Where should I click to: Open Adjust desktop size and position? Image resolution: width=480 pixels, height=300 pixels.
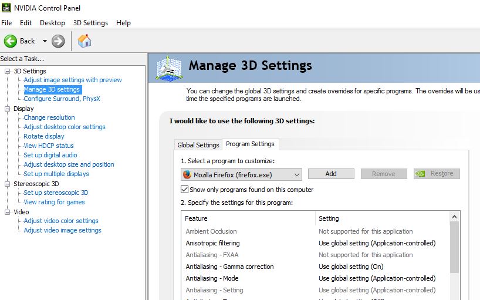[x=69, y=164]
